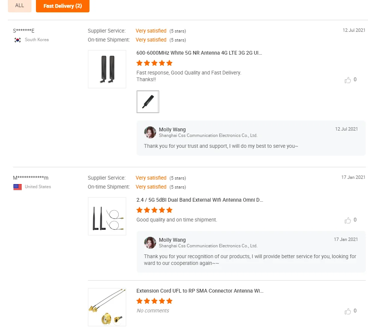Click star rating of Dual Band Wifi review
Image resolution: width=368 pixels, height=336 pixels.
[x=154, y=210]
